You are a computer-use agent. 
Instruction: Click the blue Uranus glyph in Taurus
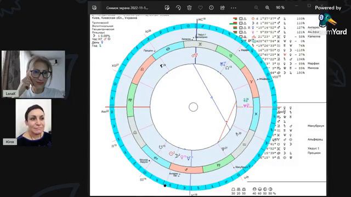coord(222,65)
